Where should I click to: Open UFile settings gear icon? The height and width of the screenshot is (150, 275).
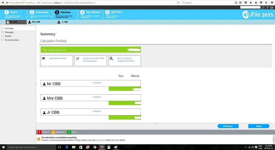(x=272, y=7)
